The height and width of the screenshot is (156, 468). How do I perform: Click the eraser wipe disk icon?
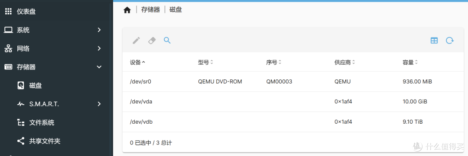152,41
